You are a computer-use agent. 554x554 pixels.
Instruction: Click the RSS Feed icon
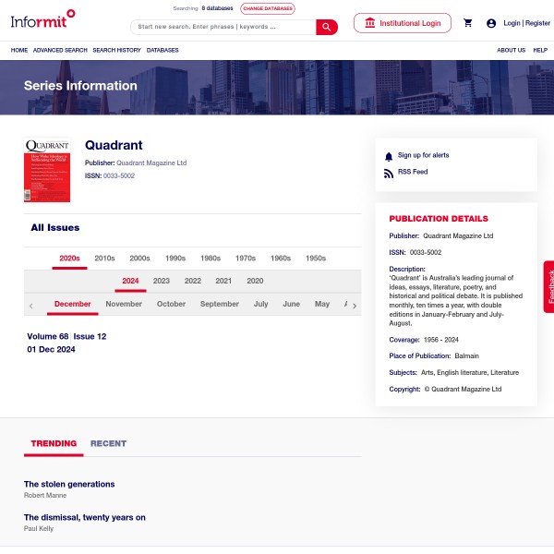click(389, 173)
